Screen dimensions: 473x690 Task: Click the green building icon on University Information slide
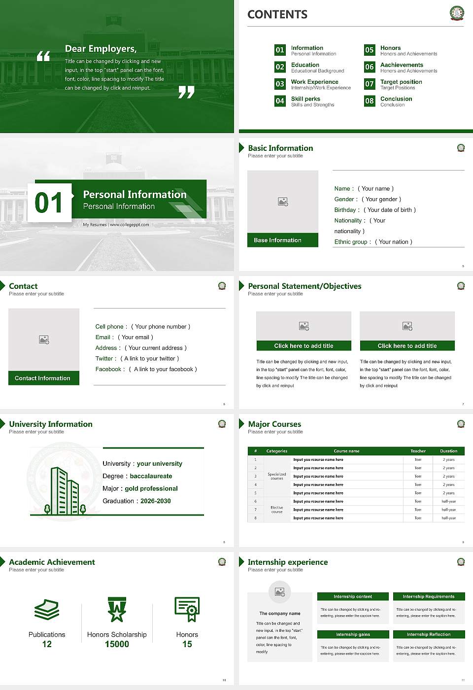65,491
